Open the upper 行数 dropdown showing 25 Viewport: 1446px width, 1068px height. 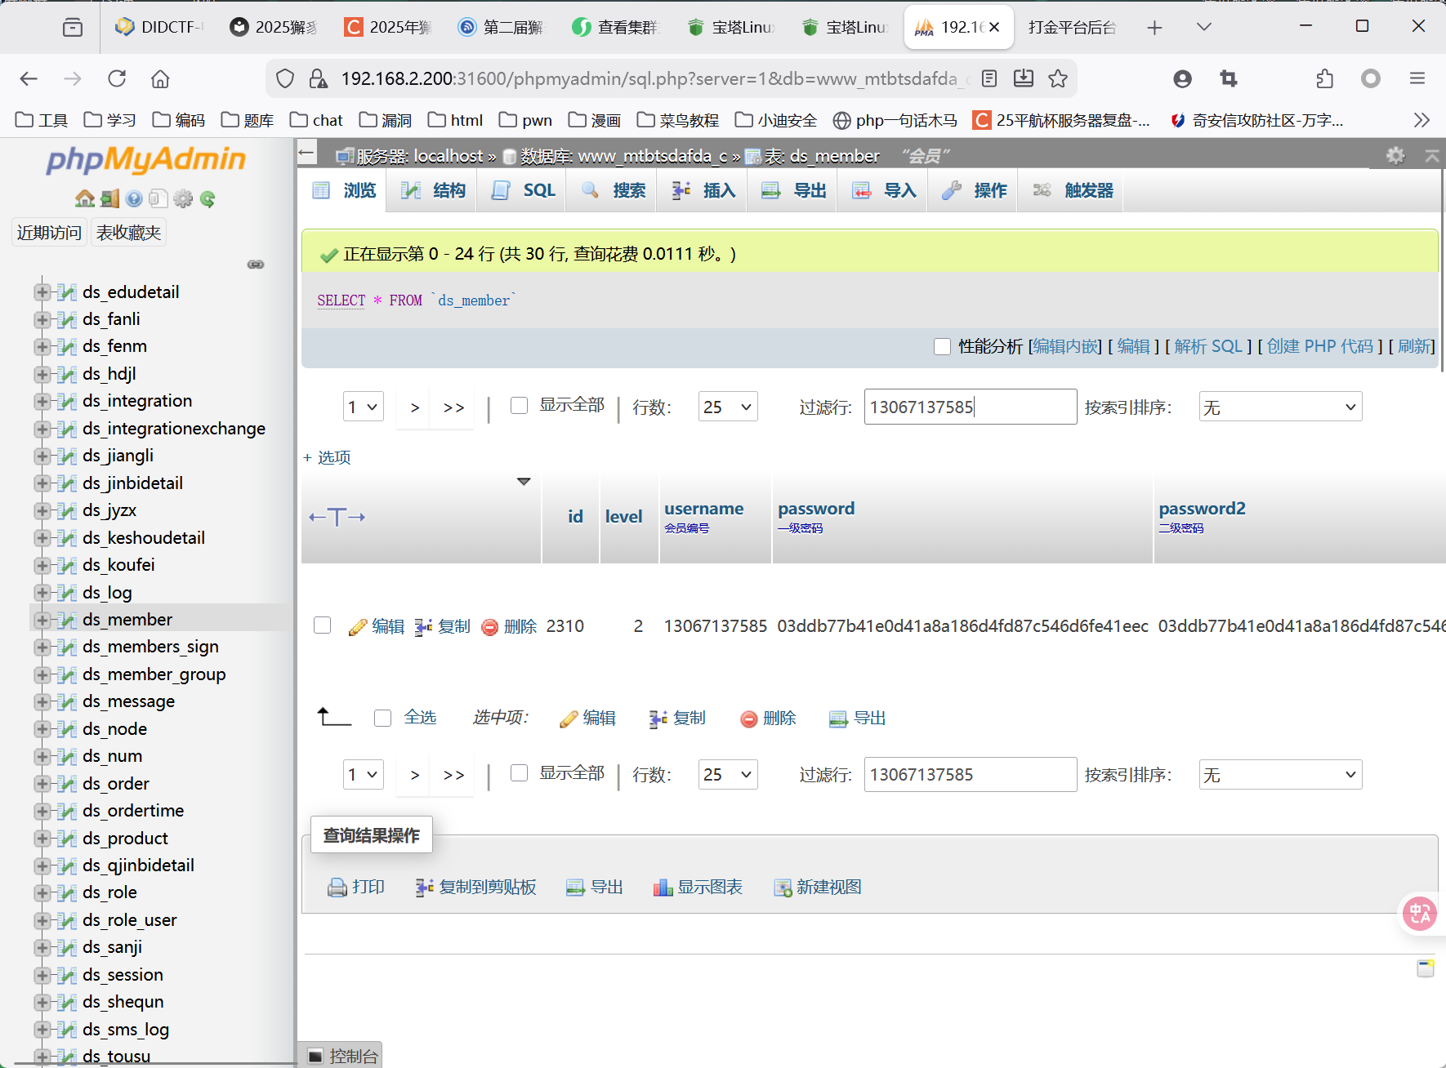728,407
